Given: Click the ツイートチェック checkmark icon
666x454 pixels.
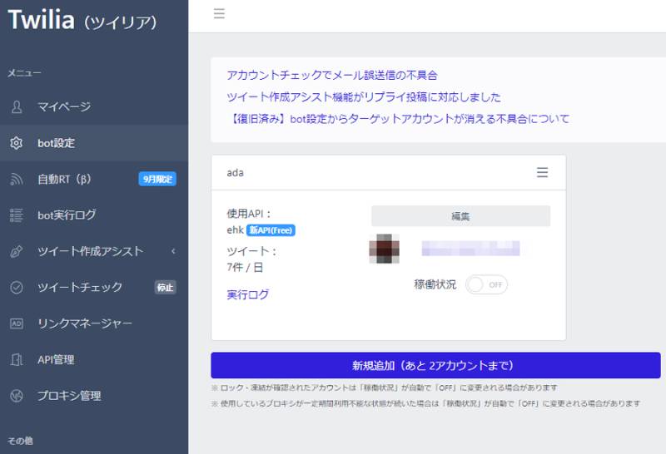Looking at the screenshot, I should (x=16, y=287).
